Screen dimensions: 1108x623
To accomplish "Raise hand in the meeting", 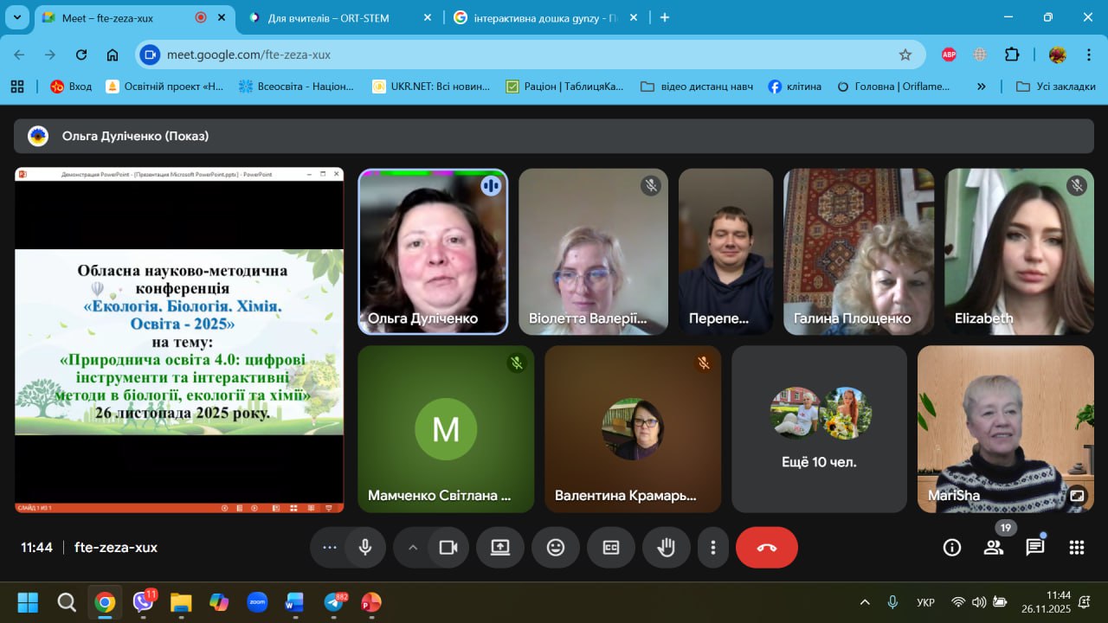I will 666,547.
